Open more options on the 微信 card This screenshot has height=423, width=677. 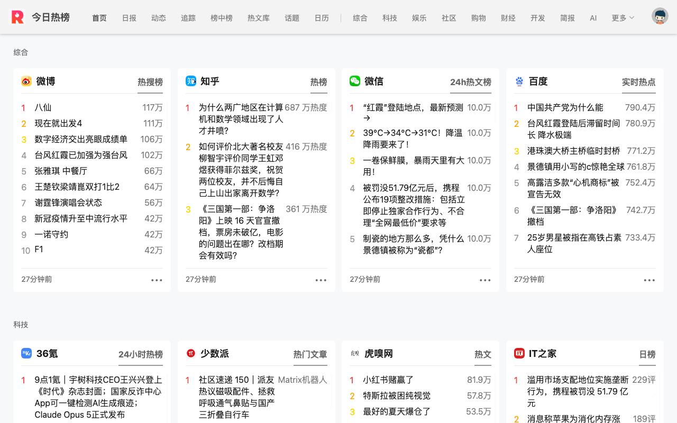click(x=485, y=280)
